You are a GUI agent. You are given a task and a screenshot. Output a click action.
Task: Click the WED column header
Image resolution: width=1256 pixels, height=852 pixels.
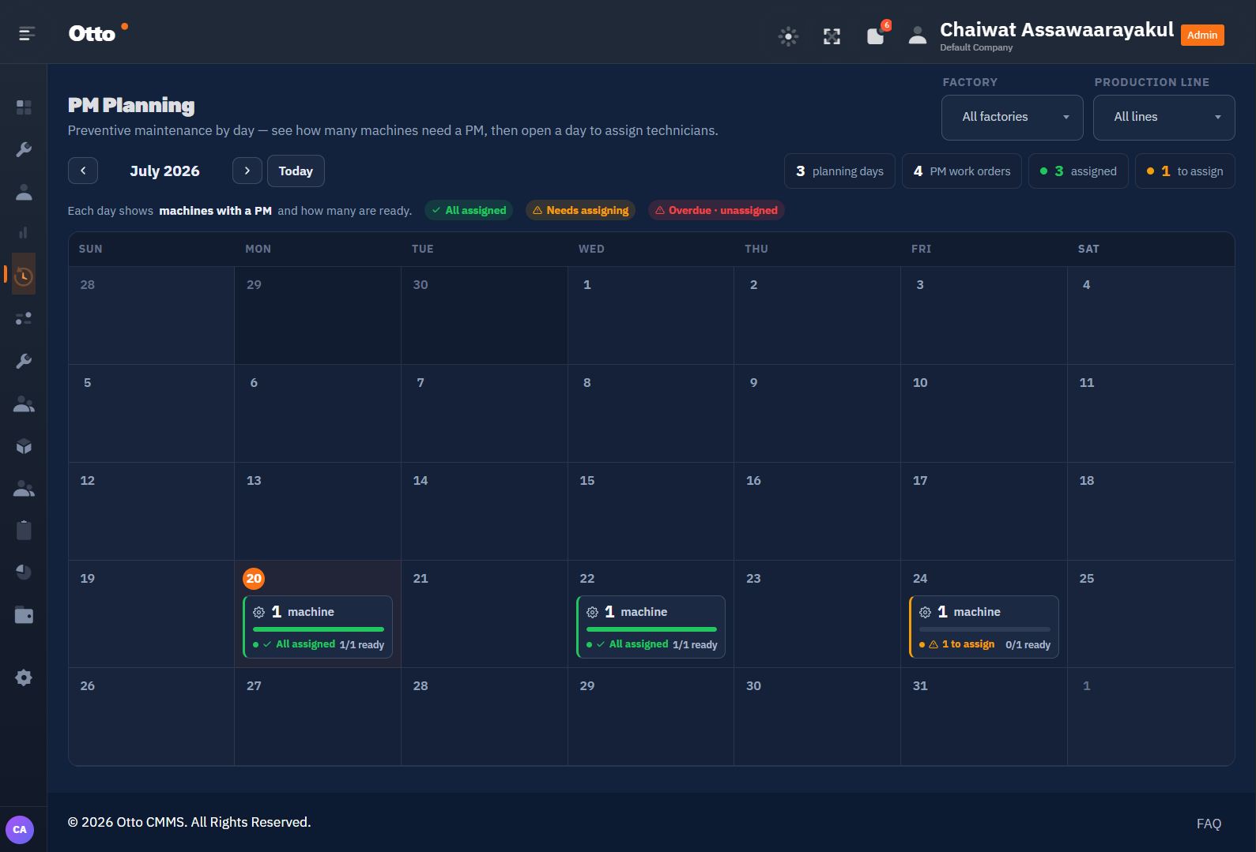591,249
